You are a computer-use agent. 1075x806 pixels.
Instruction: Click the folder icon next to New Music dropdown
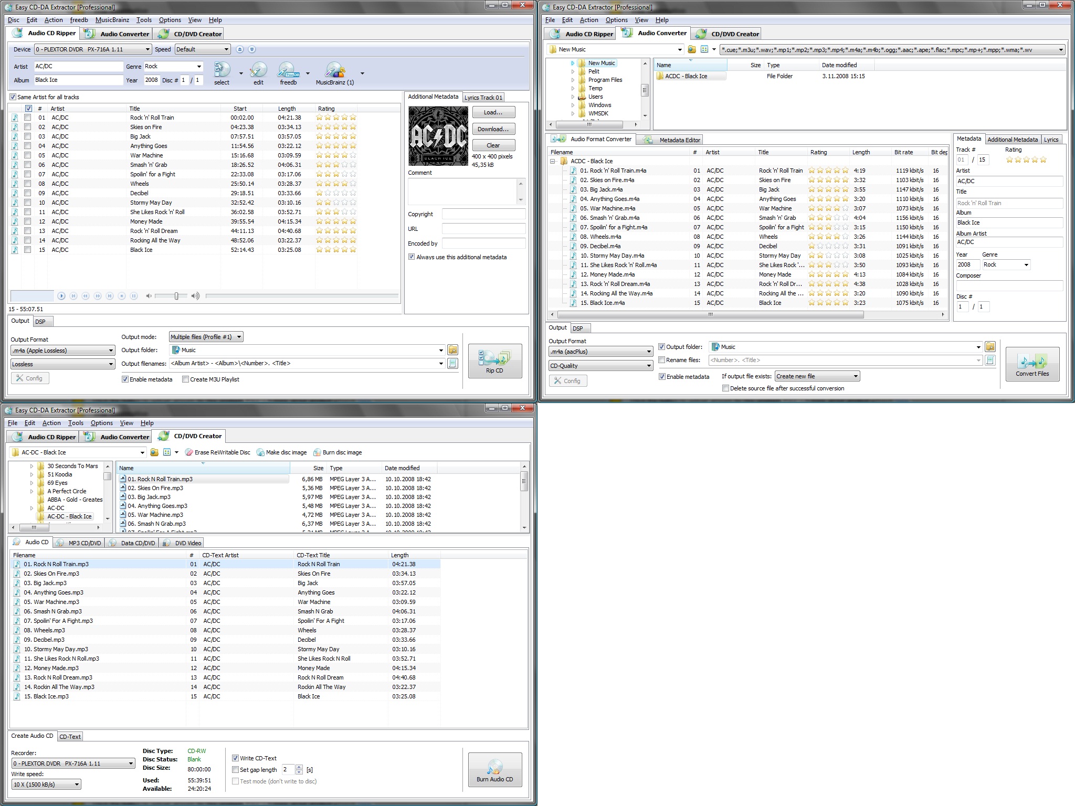692,49
